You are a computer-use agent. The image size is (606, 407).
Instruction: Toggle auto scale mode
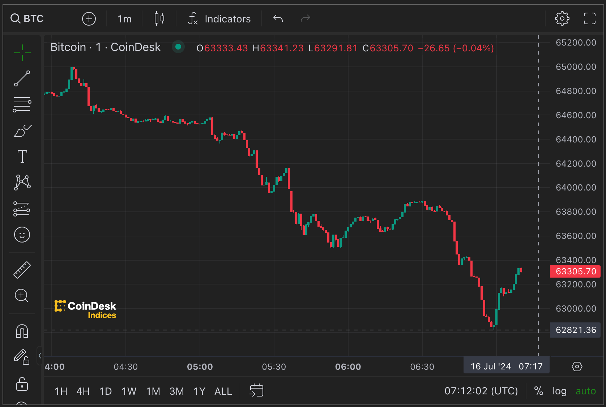point(585,391)
